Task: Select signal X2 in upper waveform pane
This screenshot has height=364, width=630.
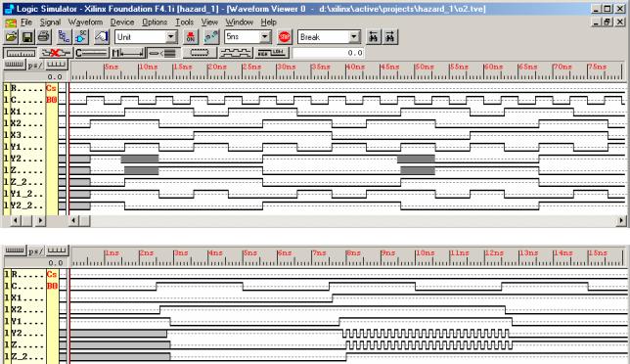Action: 26,123
